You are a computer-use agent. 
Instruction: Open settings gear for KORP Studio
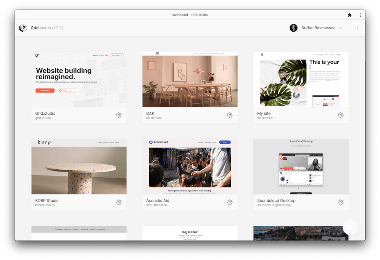point(119,202)
